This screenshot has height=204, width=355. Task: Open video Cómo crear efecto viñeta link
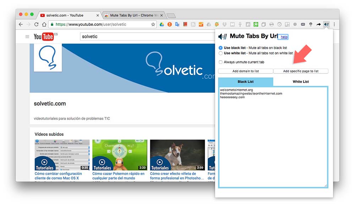point(177,176)
